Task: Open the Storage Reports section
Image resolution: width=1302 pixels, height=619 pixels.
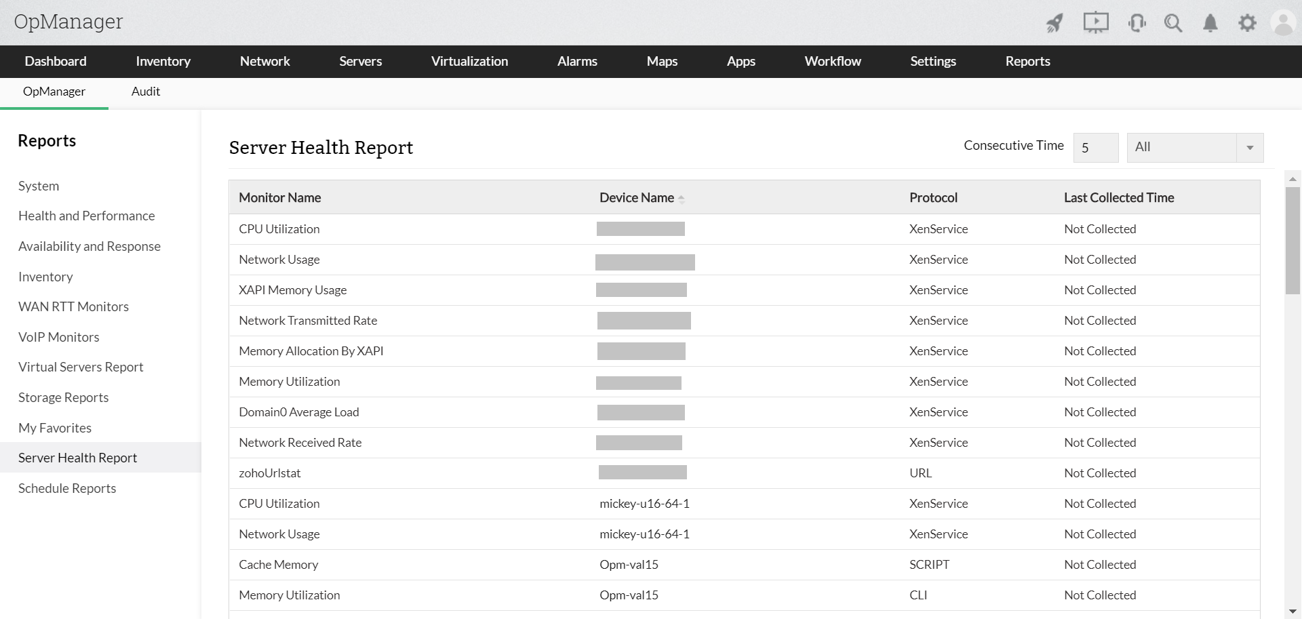Action: (63, 397)
